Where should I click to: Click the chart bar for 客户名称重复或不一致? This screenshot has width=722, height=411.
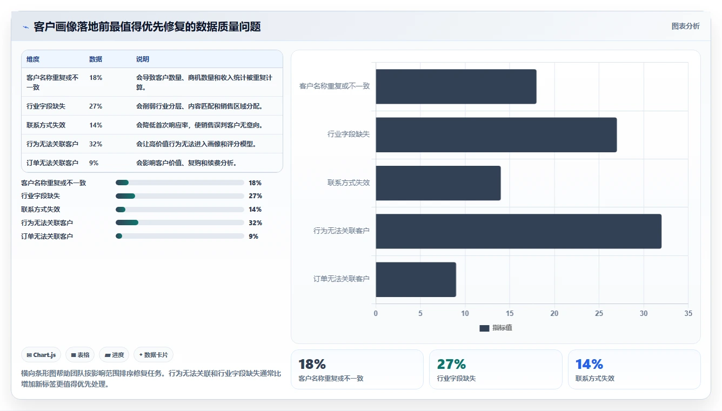coord(456,86)
